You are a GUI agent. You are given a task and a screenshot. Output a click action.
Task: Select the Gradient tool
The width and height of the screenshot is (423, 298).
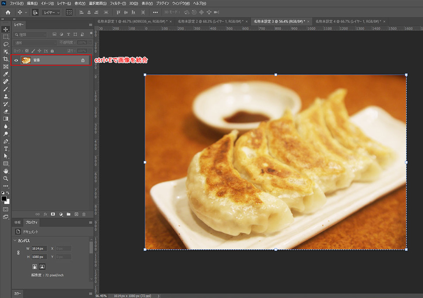click(6, 119)
